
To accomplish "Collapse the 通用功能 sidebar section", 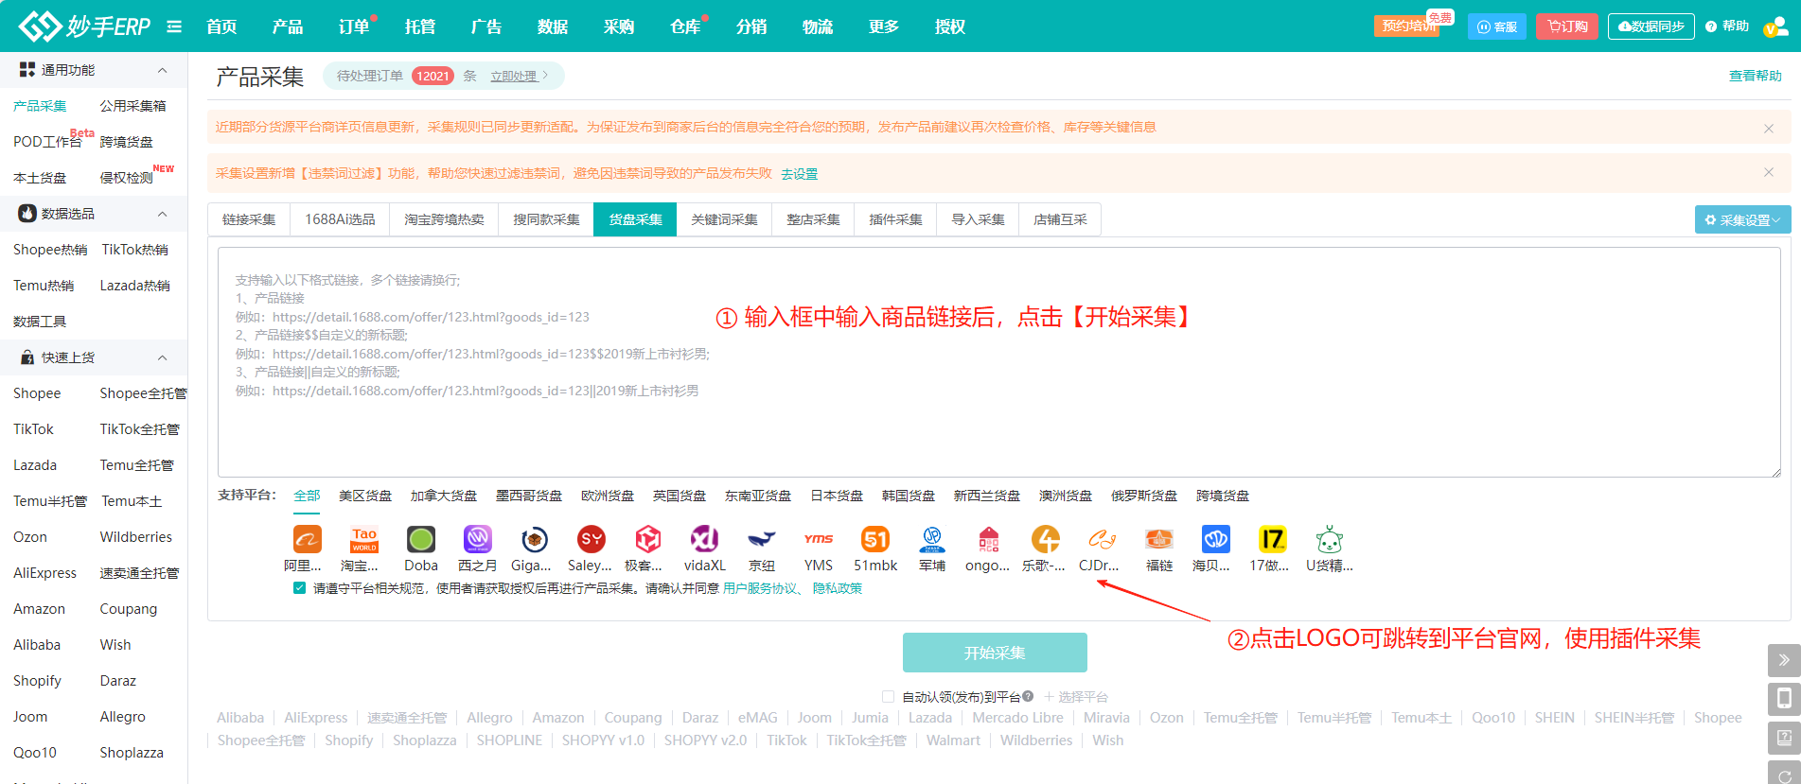I will [x=162, y=70].
